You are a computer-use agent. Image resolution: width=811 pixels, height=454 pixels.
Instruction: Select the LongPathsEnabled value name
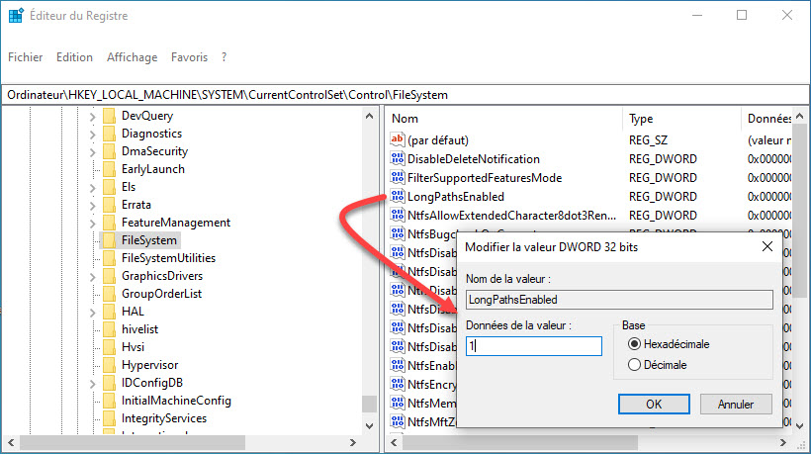(x=456, y=197)
